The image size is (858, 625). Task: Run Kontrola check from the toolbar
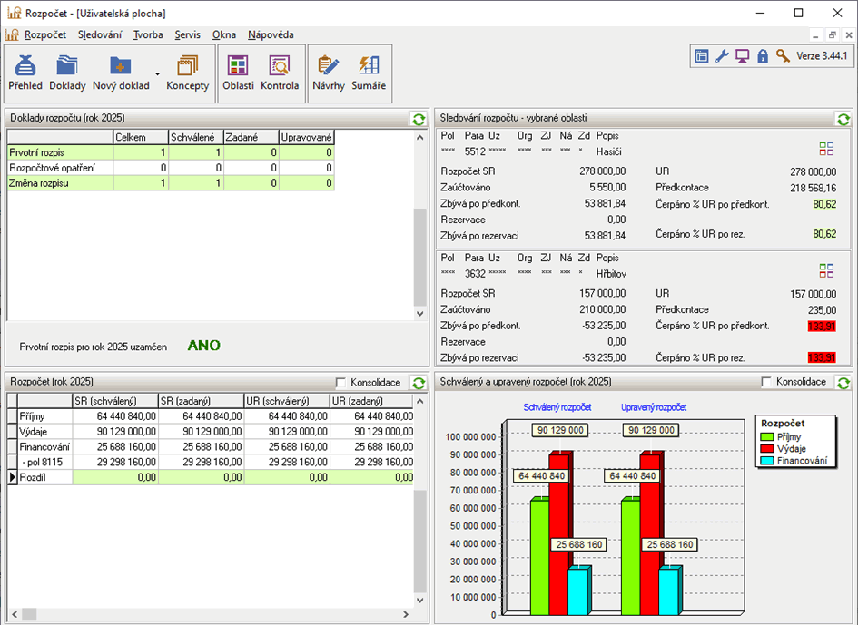tap(280, 73)
